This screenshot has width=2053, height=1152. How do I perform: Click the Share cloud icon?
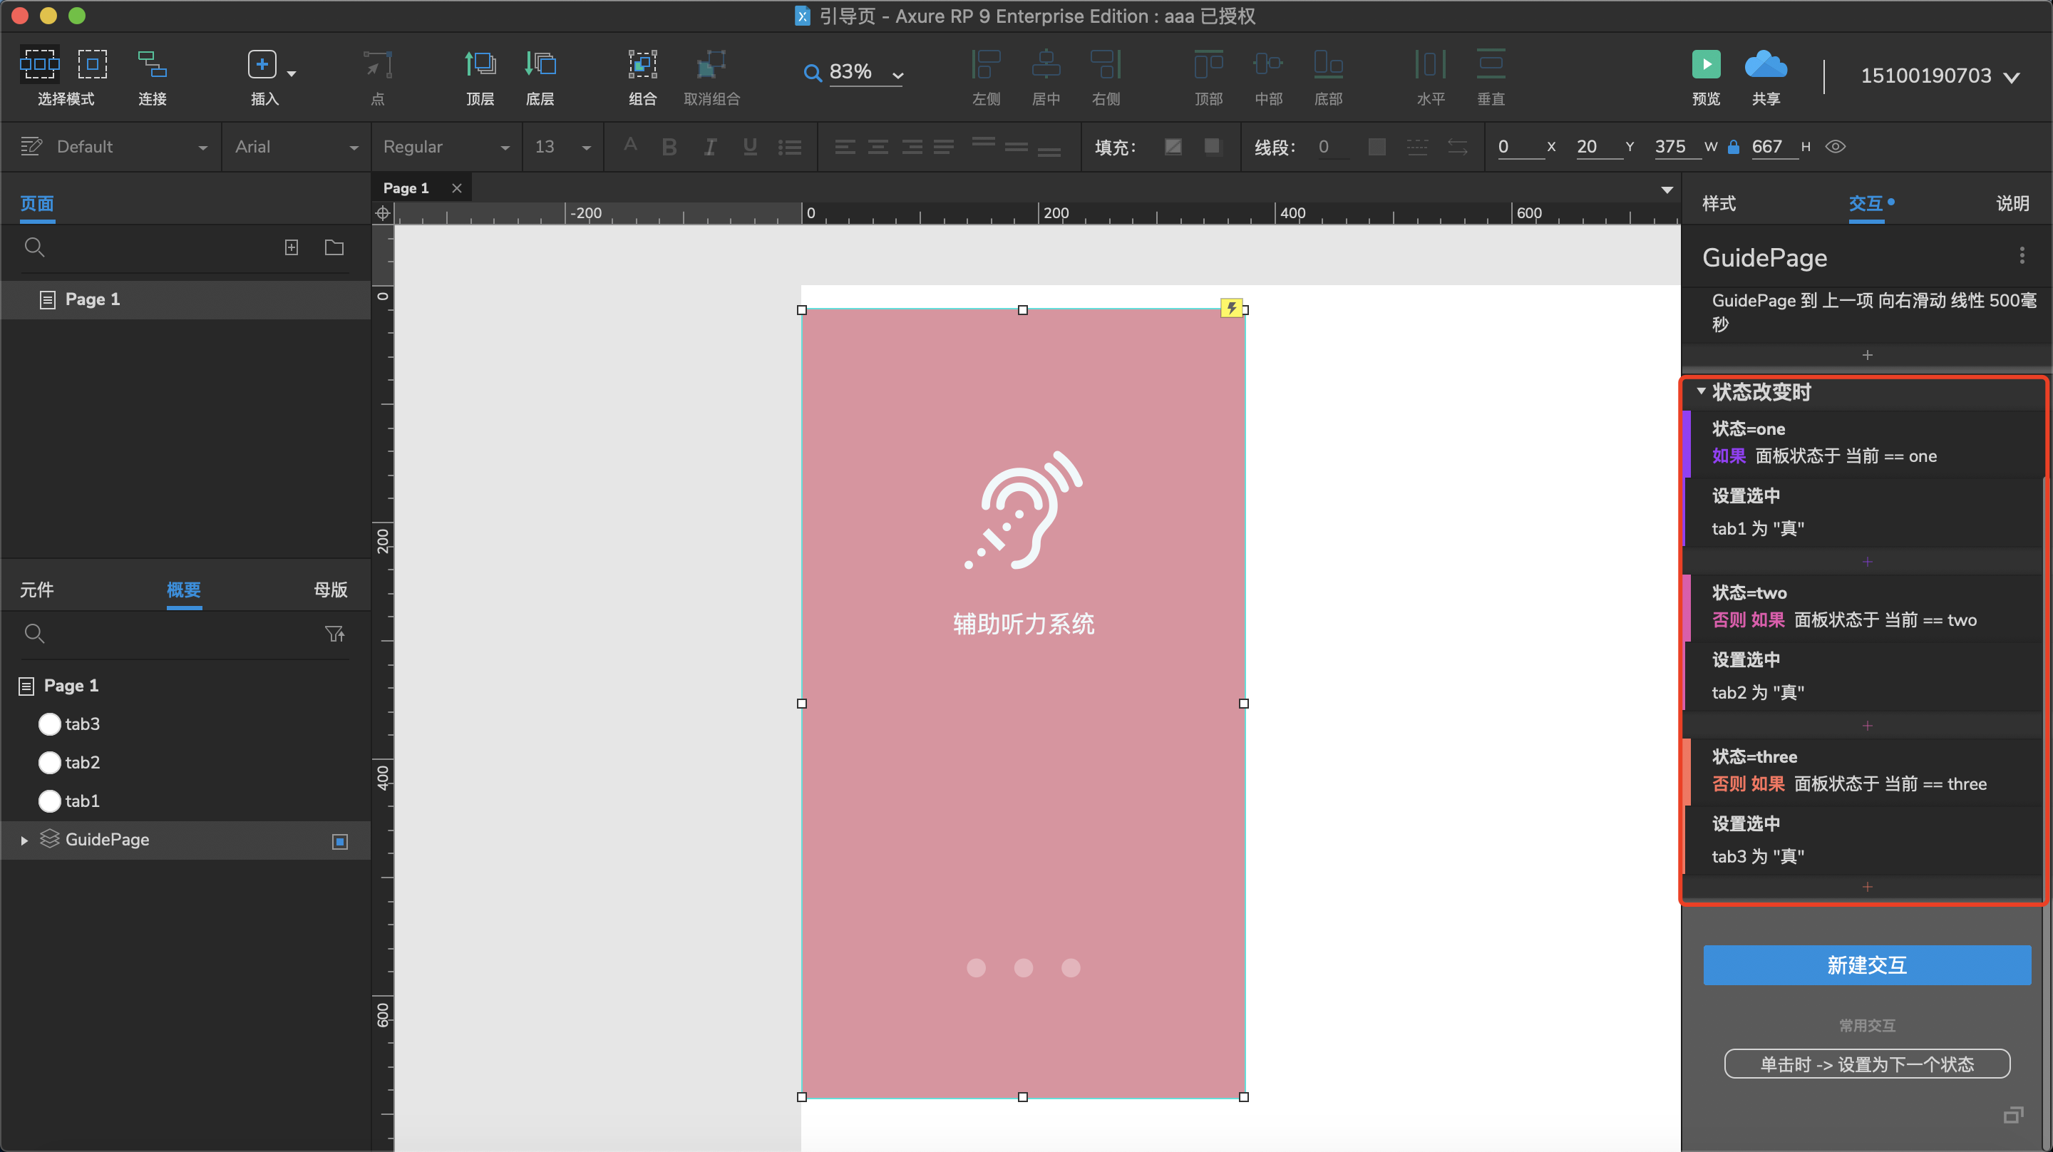[x=1765, y=65]
